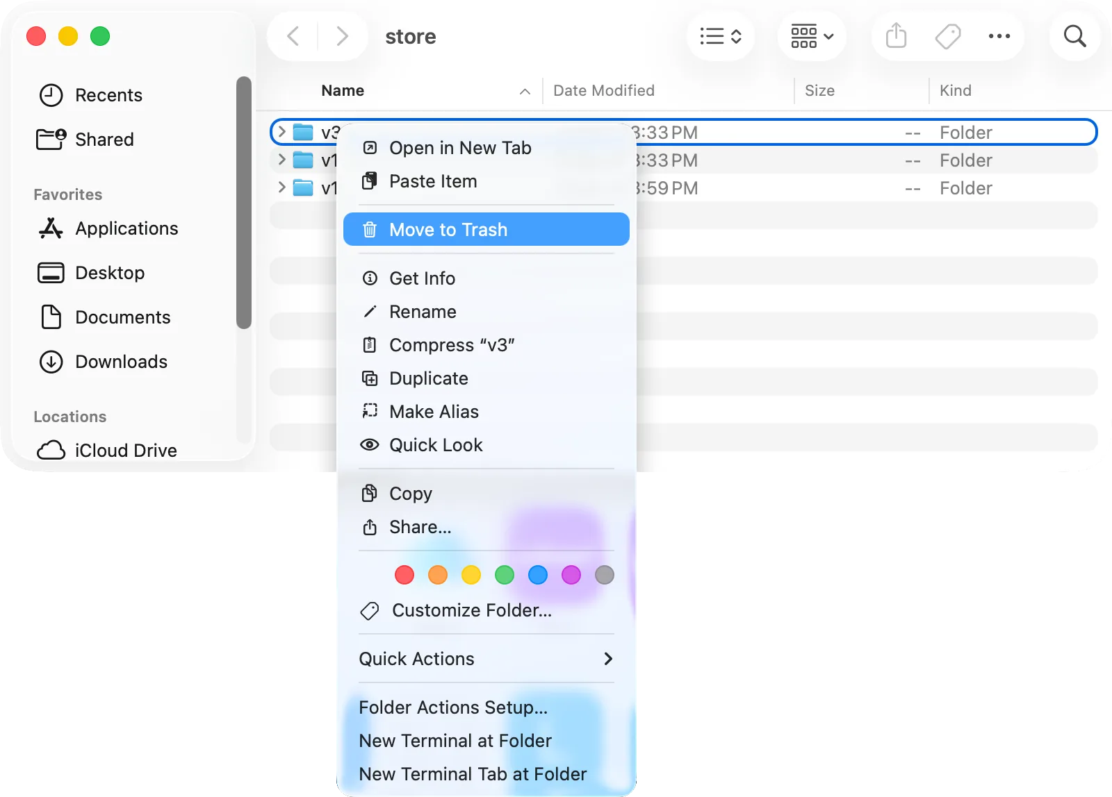Click the sidebar vertical scrollbar
This screenshot has width=1112, height=797.
pos(243,202)
